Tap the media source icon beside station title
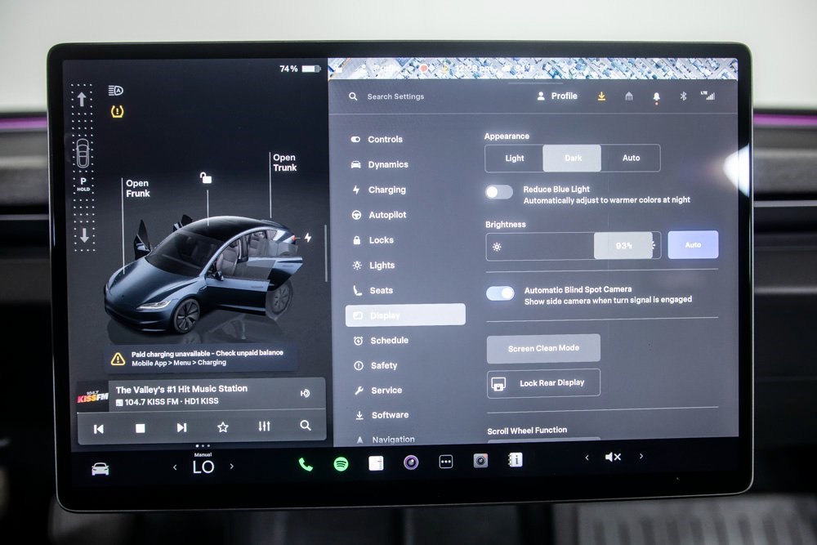Viewport: 817px width, 545px height. point(305,393)
